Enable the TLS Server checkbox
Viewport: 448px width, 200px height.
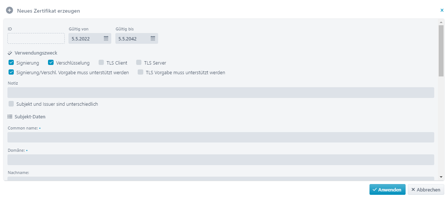139,63
